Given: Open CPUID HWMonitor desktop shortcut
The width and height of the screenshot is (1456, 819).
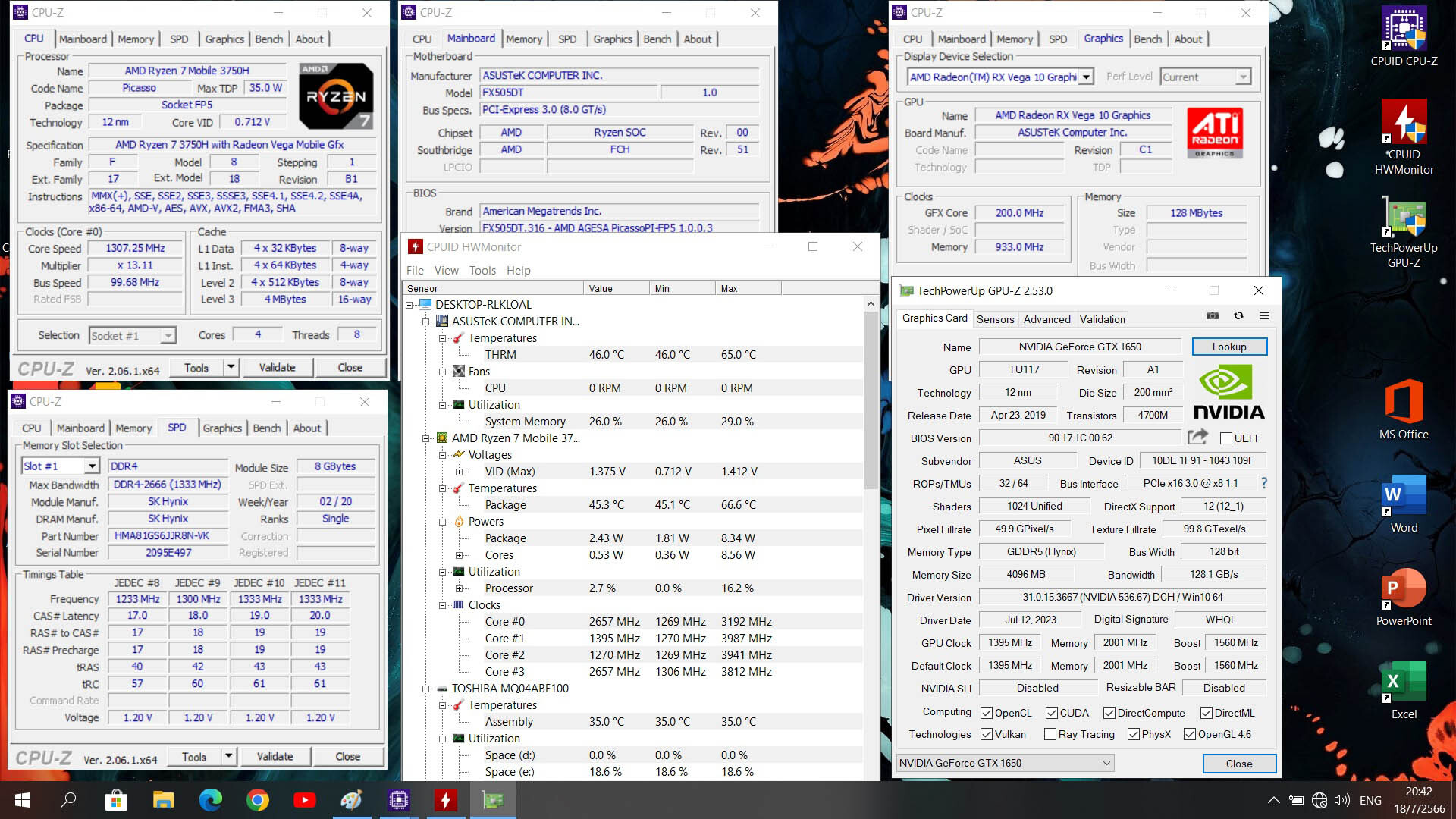Looking at the screenshot, I should coord(1404,138).
